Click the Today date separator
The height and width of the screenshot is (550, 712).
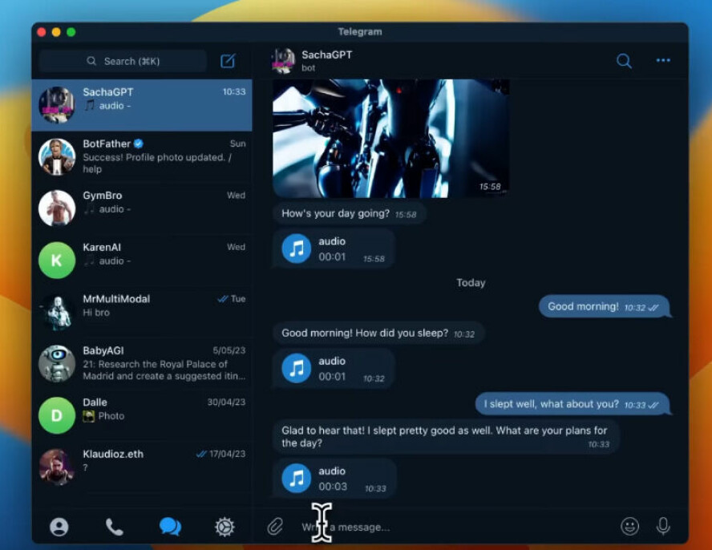coord(471,283)
